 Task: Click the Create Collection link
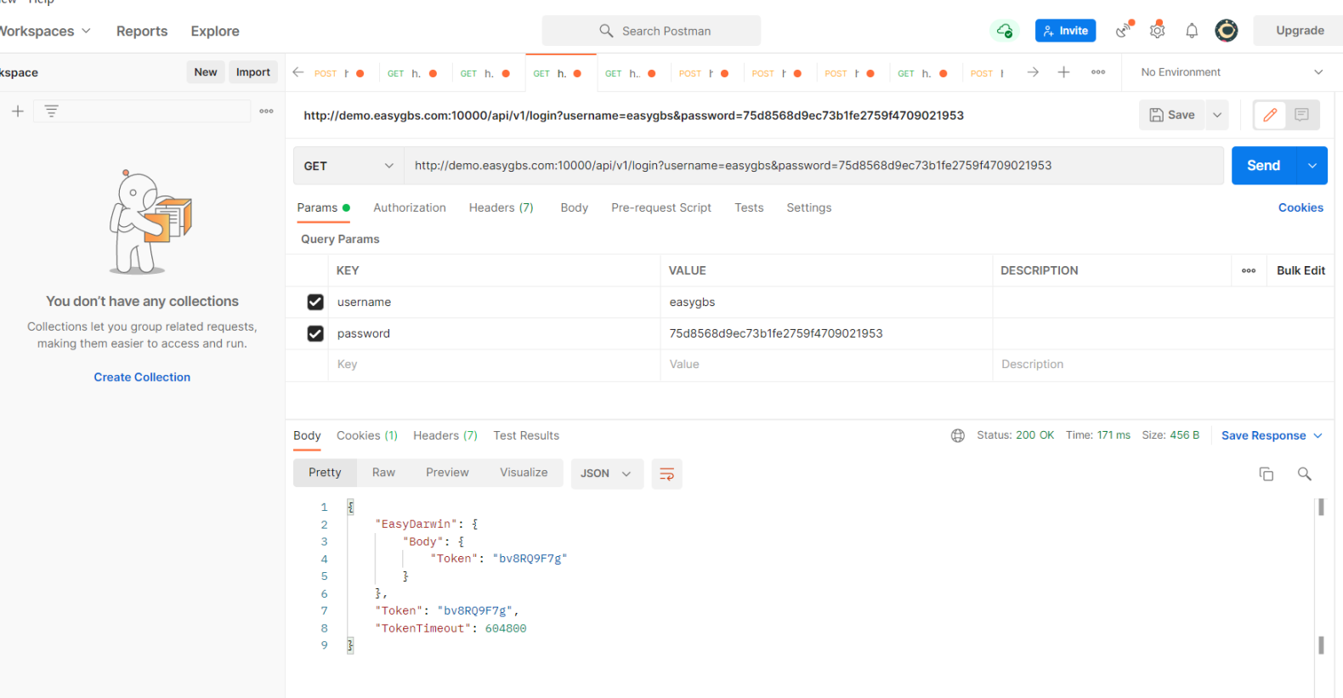(x=142, y=377)
